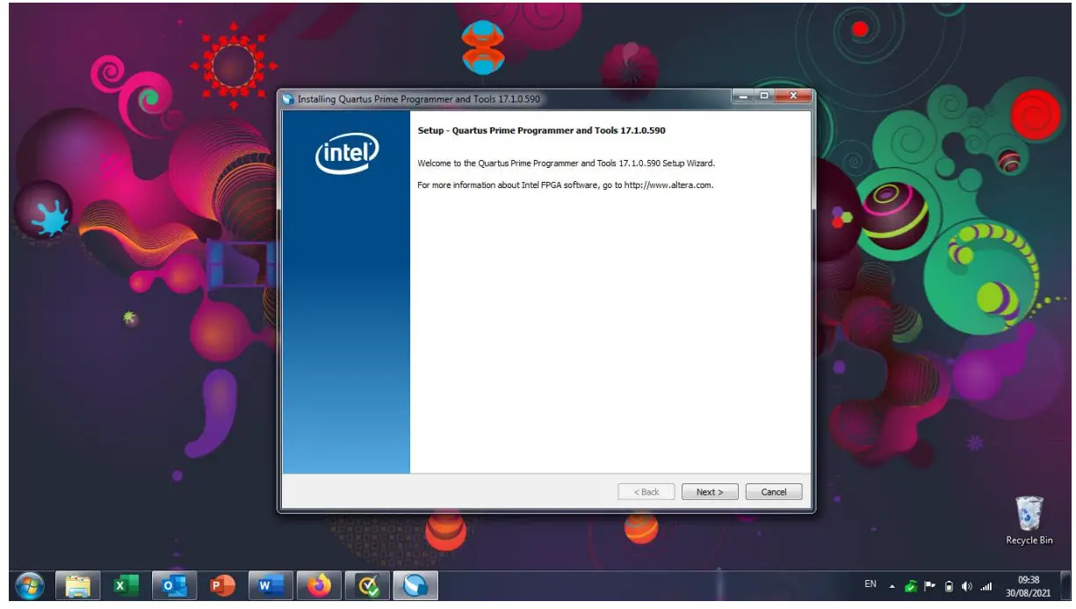The width and height of the screenshot is (1076, 609).
Task: Launch Outlook from the taskbar
Action: (x=174, y=585)
